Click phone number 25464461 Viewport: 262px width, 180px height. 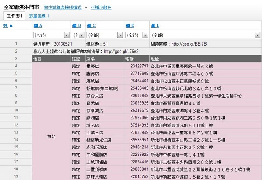(139, 81)
